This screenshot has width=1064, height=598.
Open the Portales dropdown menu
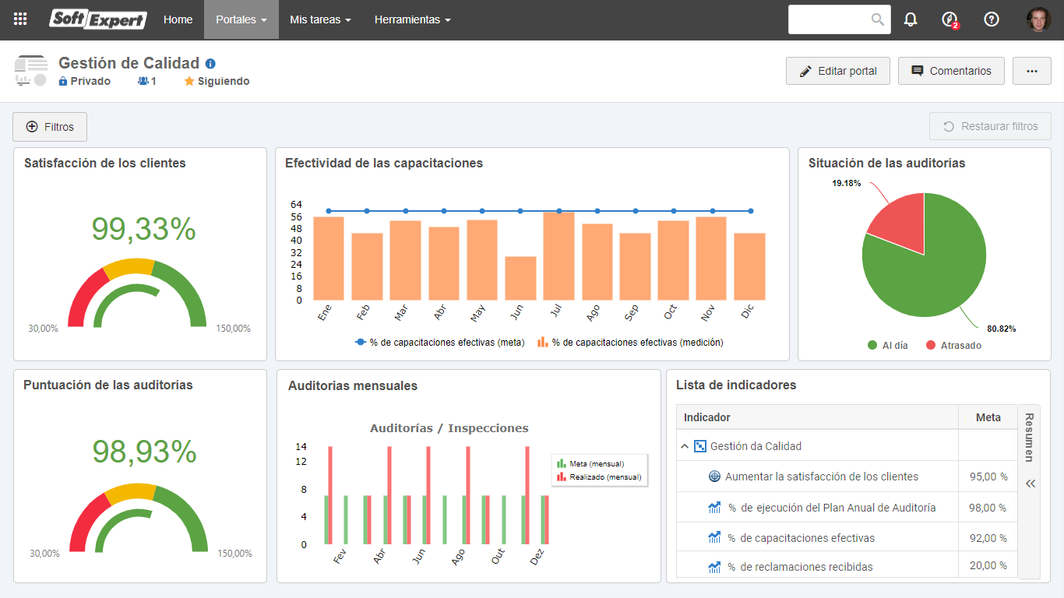[241, 19]
